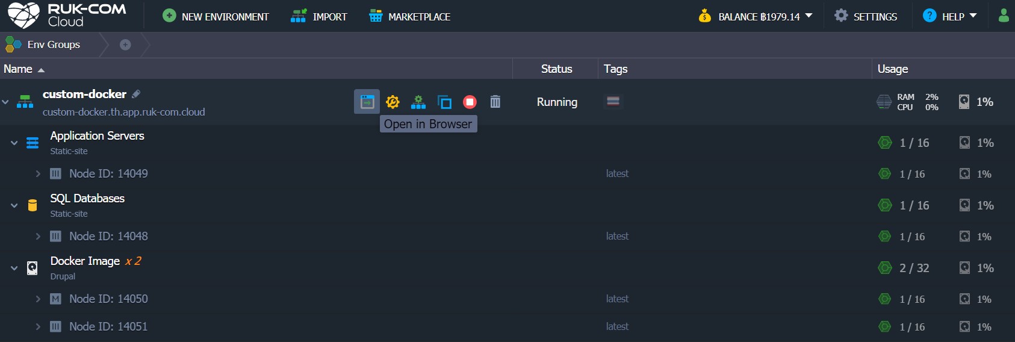Open the Marketplace
The image size is (1015, 342).
409,16
